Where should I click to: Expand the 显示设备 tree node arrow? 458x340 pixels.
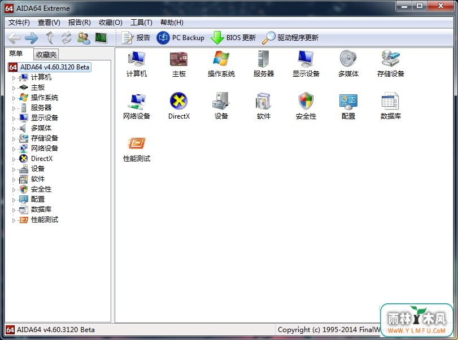pyautogui.click(x=14, y=119)
